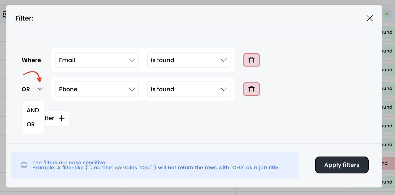Viewport: 395px width, 195px height.
Task: Open the Email row's "is found" condition dropdown
Action: (189, 60)
